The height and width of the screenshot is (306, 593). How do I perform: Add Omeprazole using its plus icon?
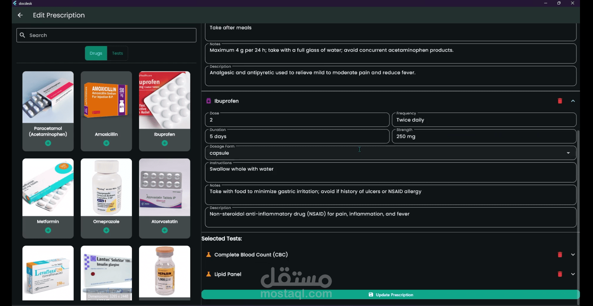(106, 231)
